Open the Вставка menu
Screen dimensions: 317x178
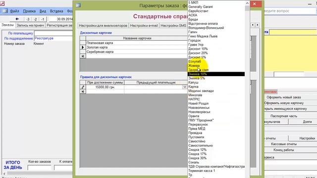pyautogui.click(x=56, y=11)
